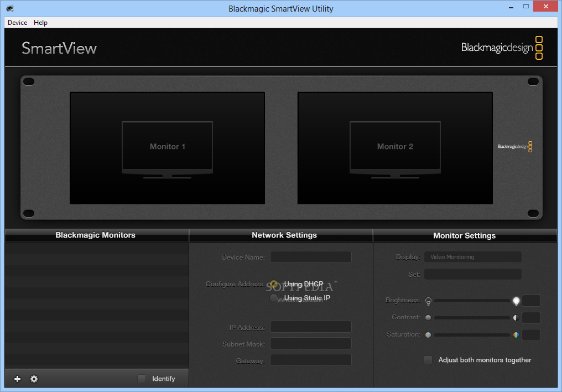The width and height of the screenshot is (562, 392).
Task: Check Adjust both monitors together
Action: [x=428, y=360]
